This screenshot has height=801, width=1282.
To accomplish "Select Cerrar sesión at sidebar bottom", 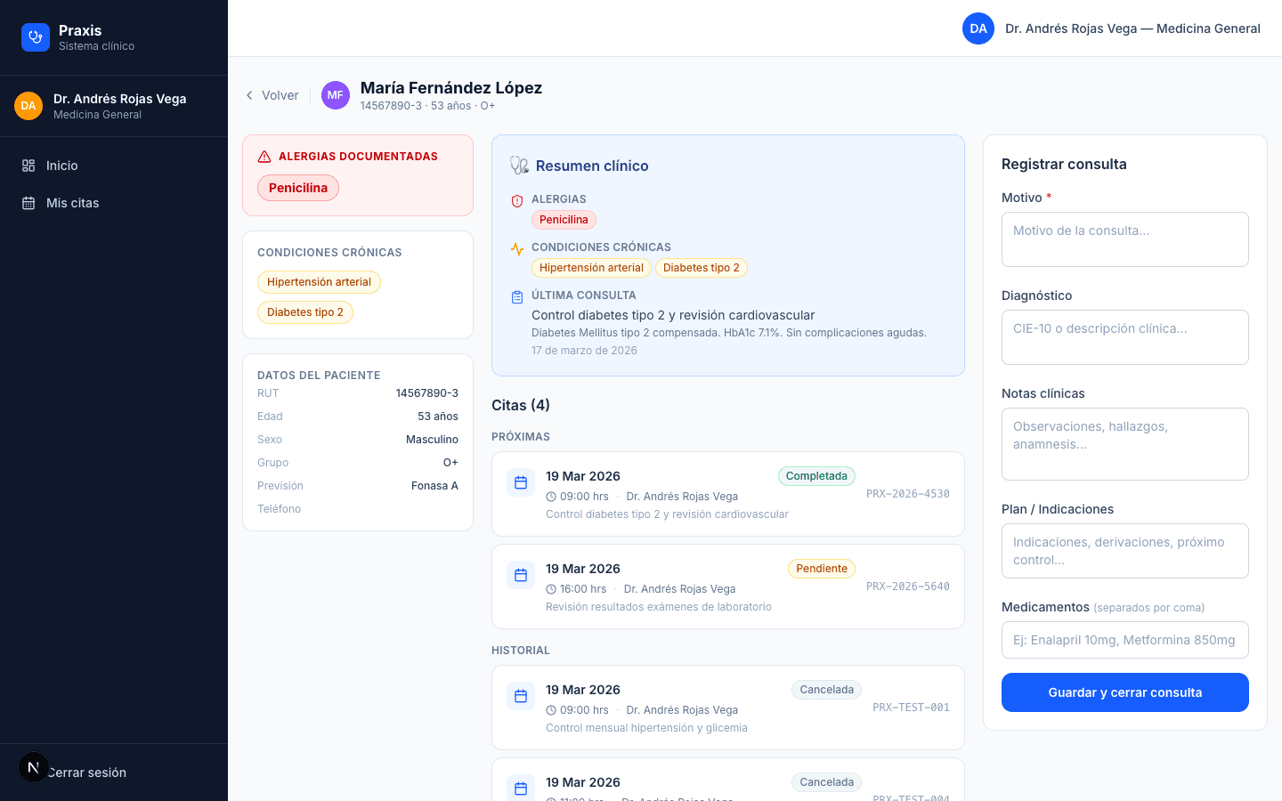I will click(89, 773).
